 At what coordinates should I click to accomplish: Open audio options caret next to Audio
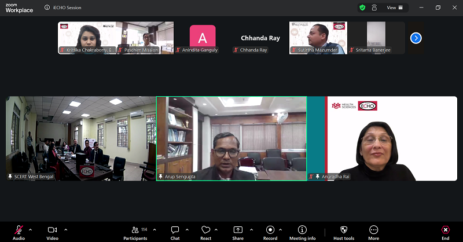pos(31,230)
